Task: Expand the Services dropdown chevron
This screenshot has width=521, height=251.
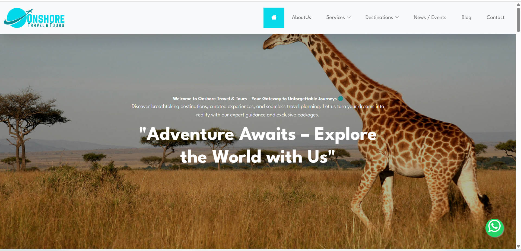Action: point(349,17)
